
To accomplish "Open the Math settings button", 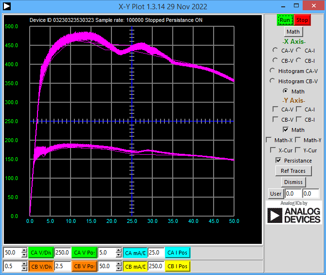I will coord(293,32).
